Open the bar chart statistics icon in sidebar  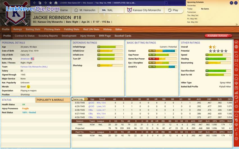[236, 92]
